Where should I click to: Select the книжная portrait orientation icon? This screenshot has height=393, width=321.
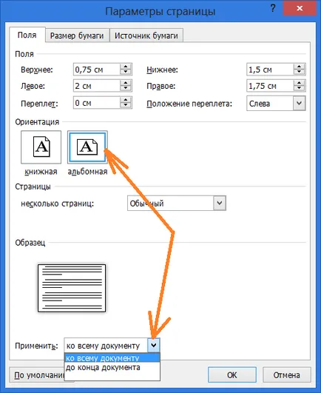41,147
